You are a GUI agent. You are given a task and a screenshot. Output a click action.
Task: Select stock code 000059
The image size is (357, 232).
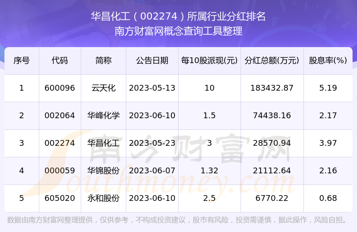60,171
